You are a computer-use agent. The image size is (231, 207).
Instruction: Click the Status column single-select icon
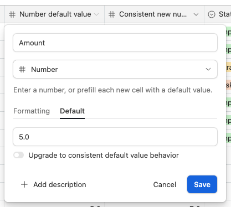(212, 14)
